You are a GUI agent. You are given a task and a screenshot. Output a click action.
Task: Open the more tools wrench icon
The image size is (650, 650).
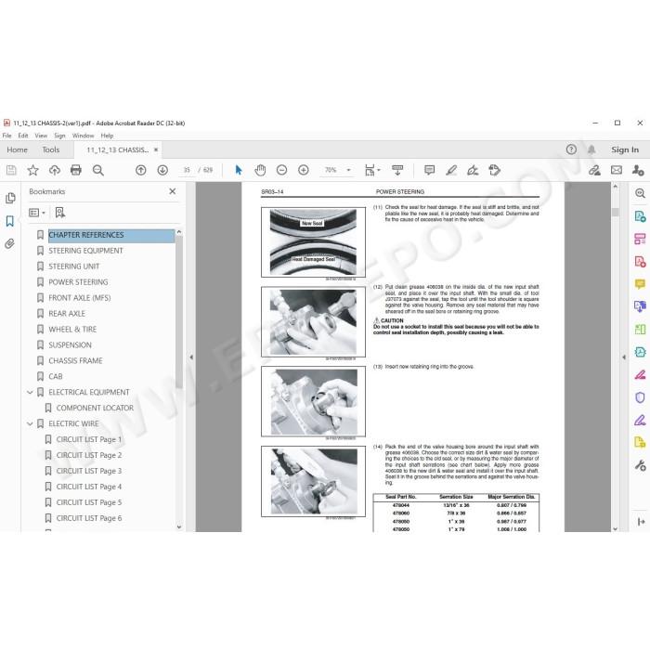[x=640, y=465]
